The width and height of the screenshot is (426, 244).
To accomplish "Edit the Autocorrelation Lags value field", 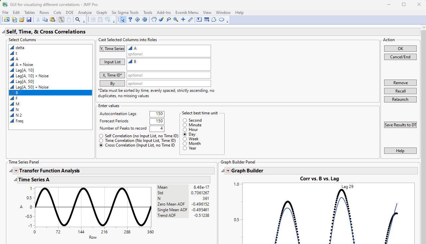I will (157, 114).
